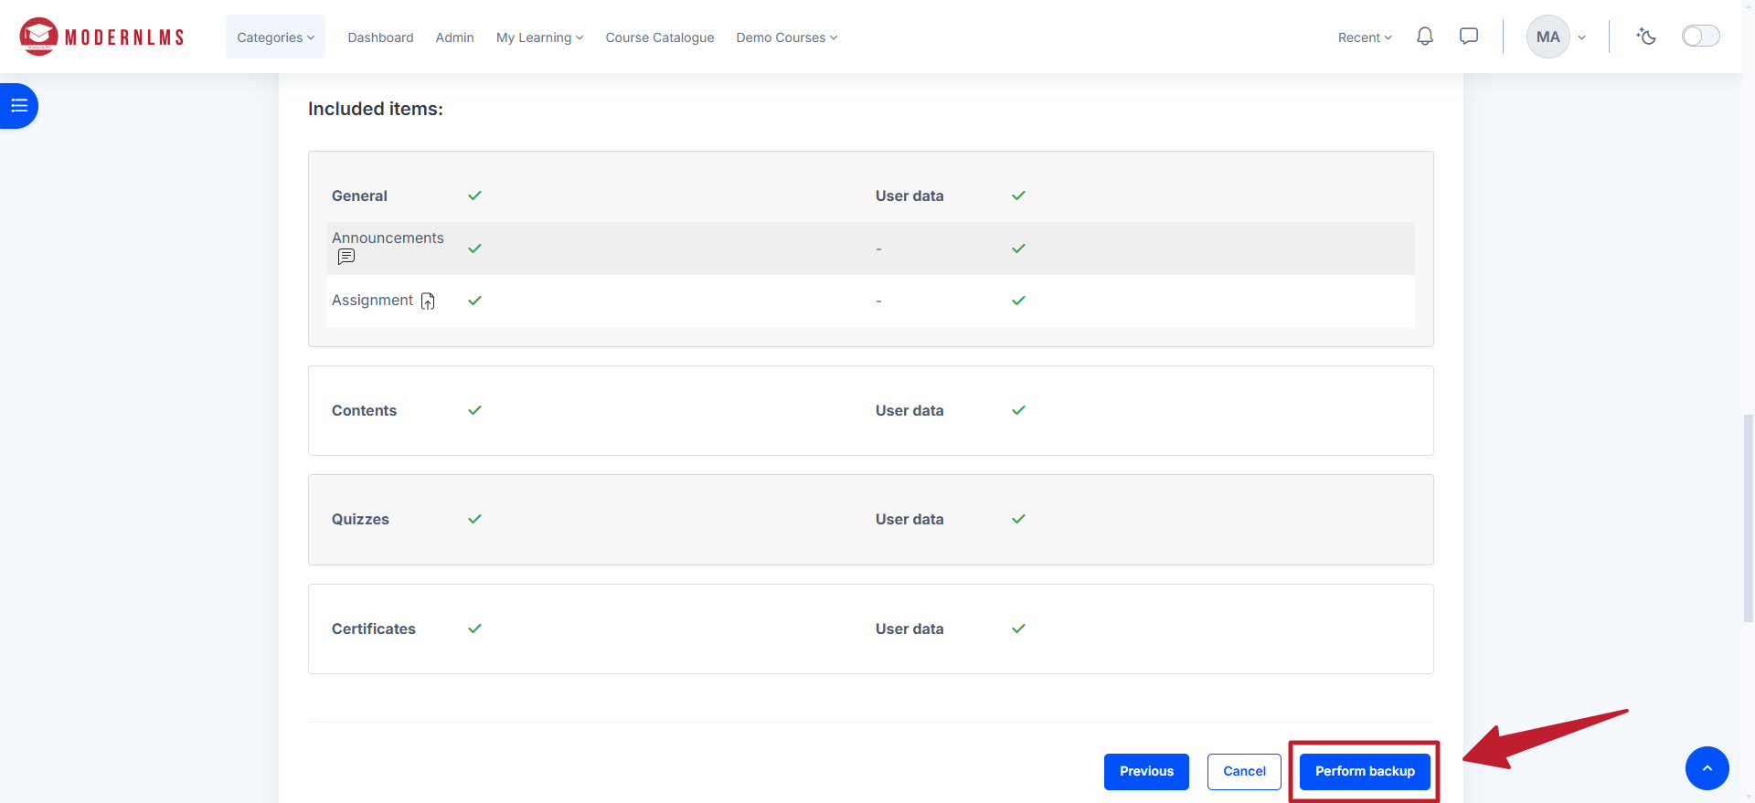Click the Included items heading
Viewport: 1755px width, 803px height.
[376, 109]
